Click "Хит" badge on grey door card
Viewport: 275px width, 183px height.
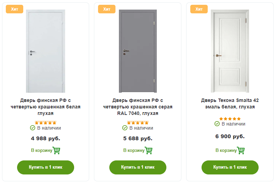coord(107,9)
